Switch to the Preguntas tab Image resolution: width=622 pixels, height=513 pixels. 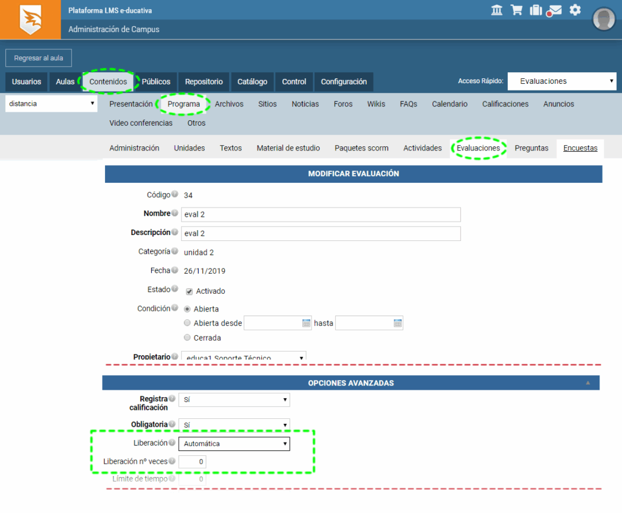[x=531, y=148]
